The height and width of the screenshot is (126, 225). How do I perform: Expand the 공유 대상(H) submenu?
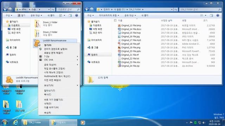(x=59, y=65)
